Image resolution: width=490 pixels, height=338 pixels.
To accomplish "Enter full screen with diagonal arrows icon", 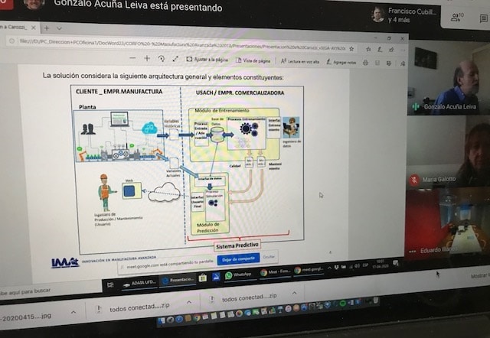I will (175, 59).
